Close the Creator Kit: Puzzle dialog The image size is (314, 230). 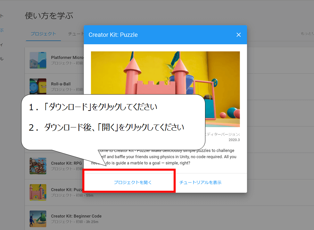coord(238,35)
